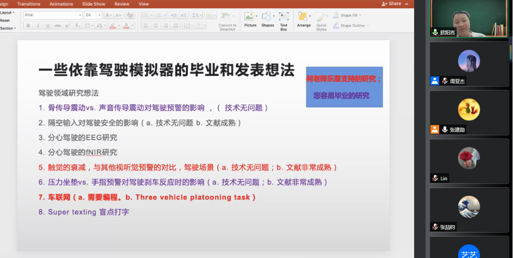Open the Arial font name dropdown
Image resolution: width=513 pixels, height=258 pixels.
[52, 15]
